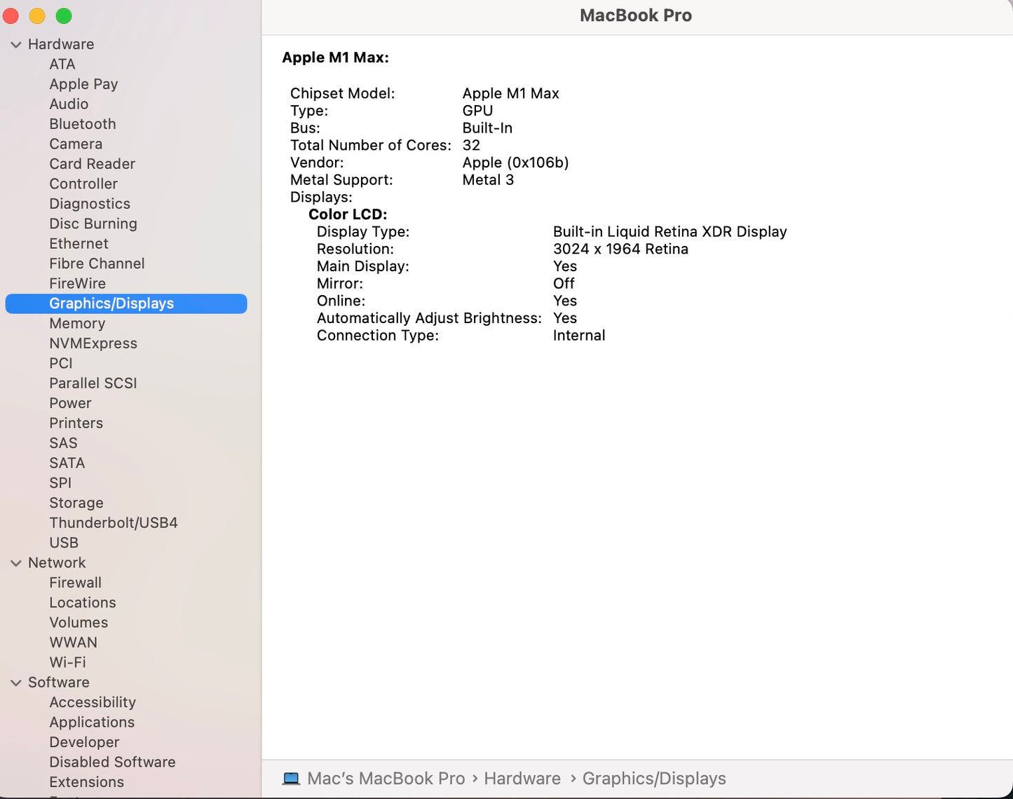Click the Mirror value Off

[564, 284]
